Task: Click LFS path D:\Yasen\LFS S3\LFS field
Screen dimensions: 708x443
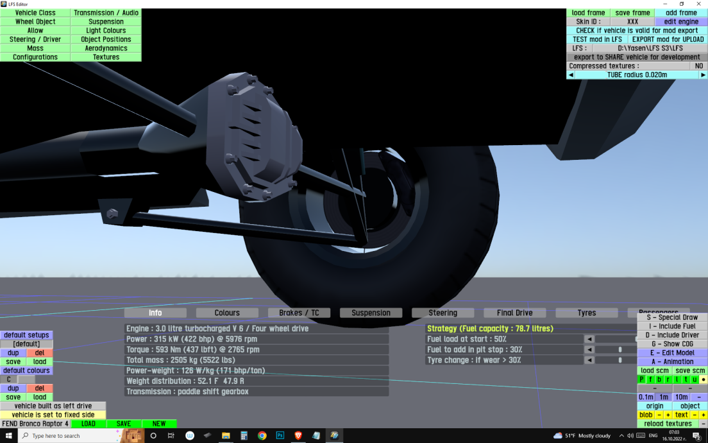Action: [x=650, y=48]
